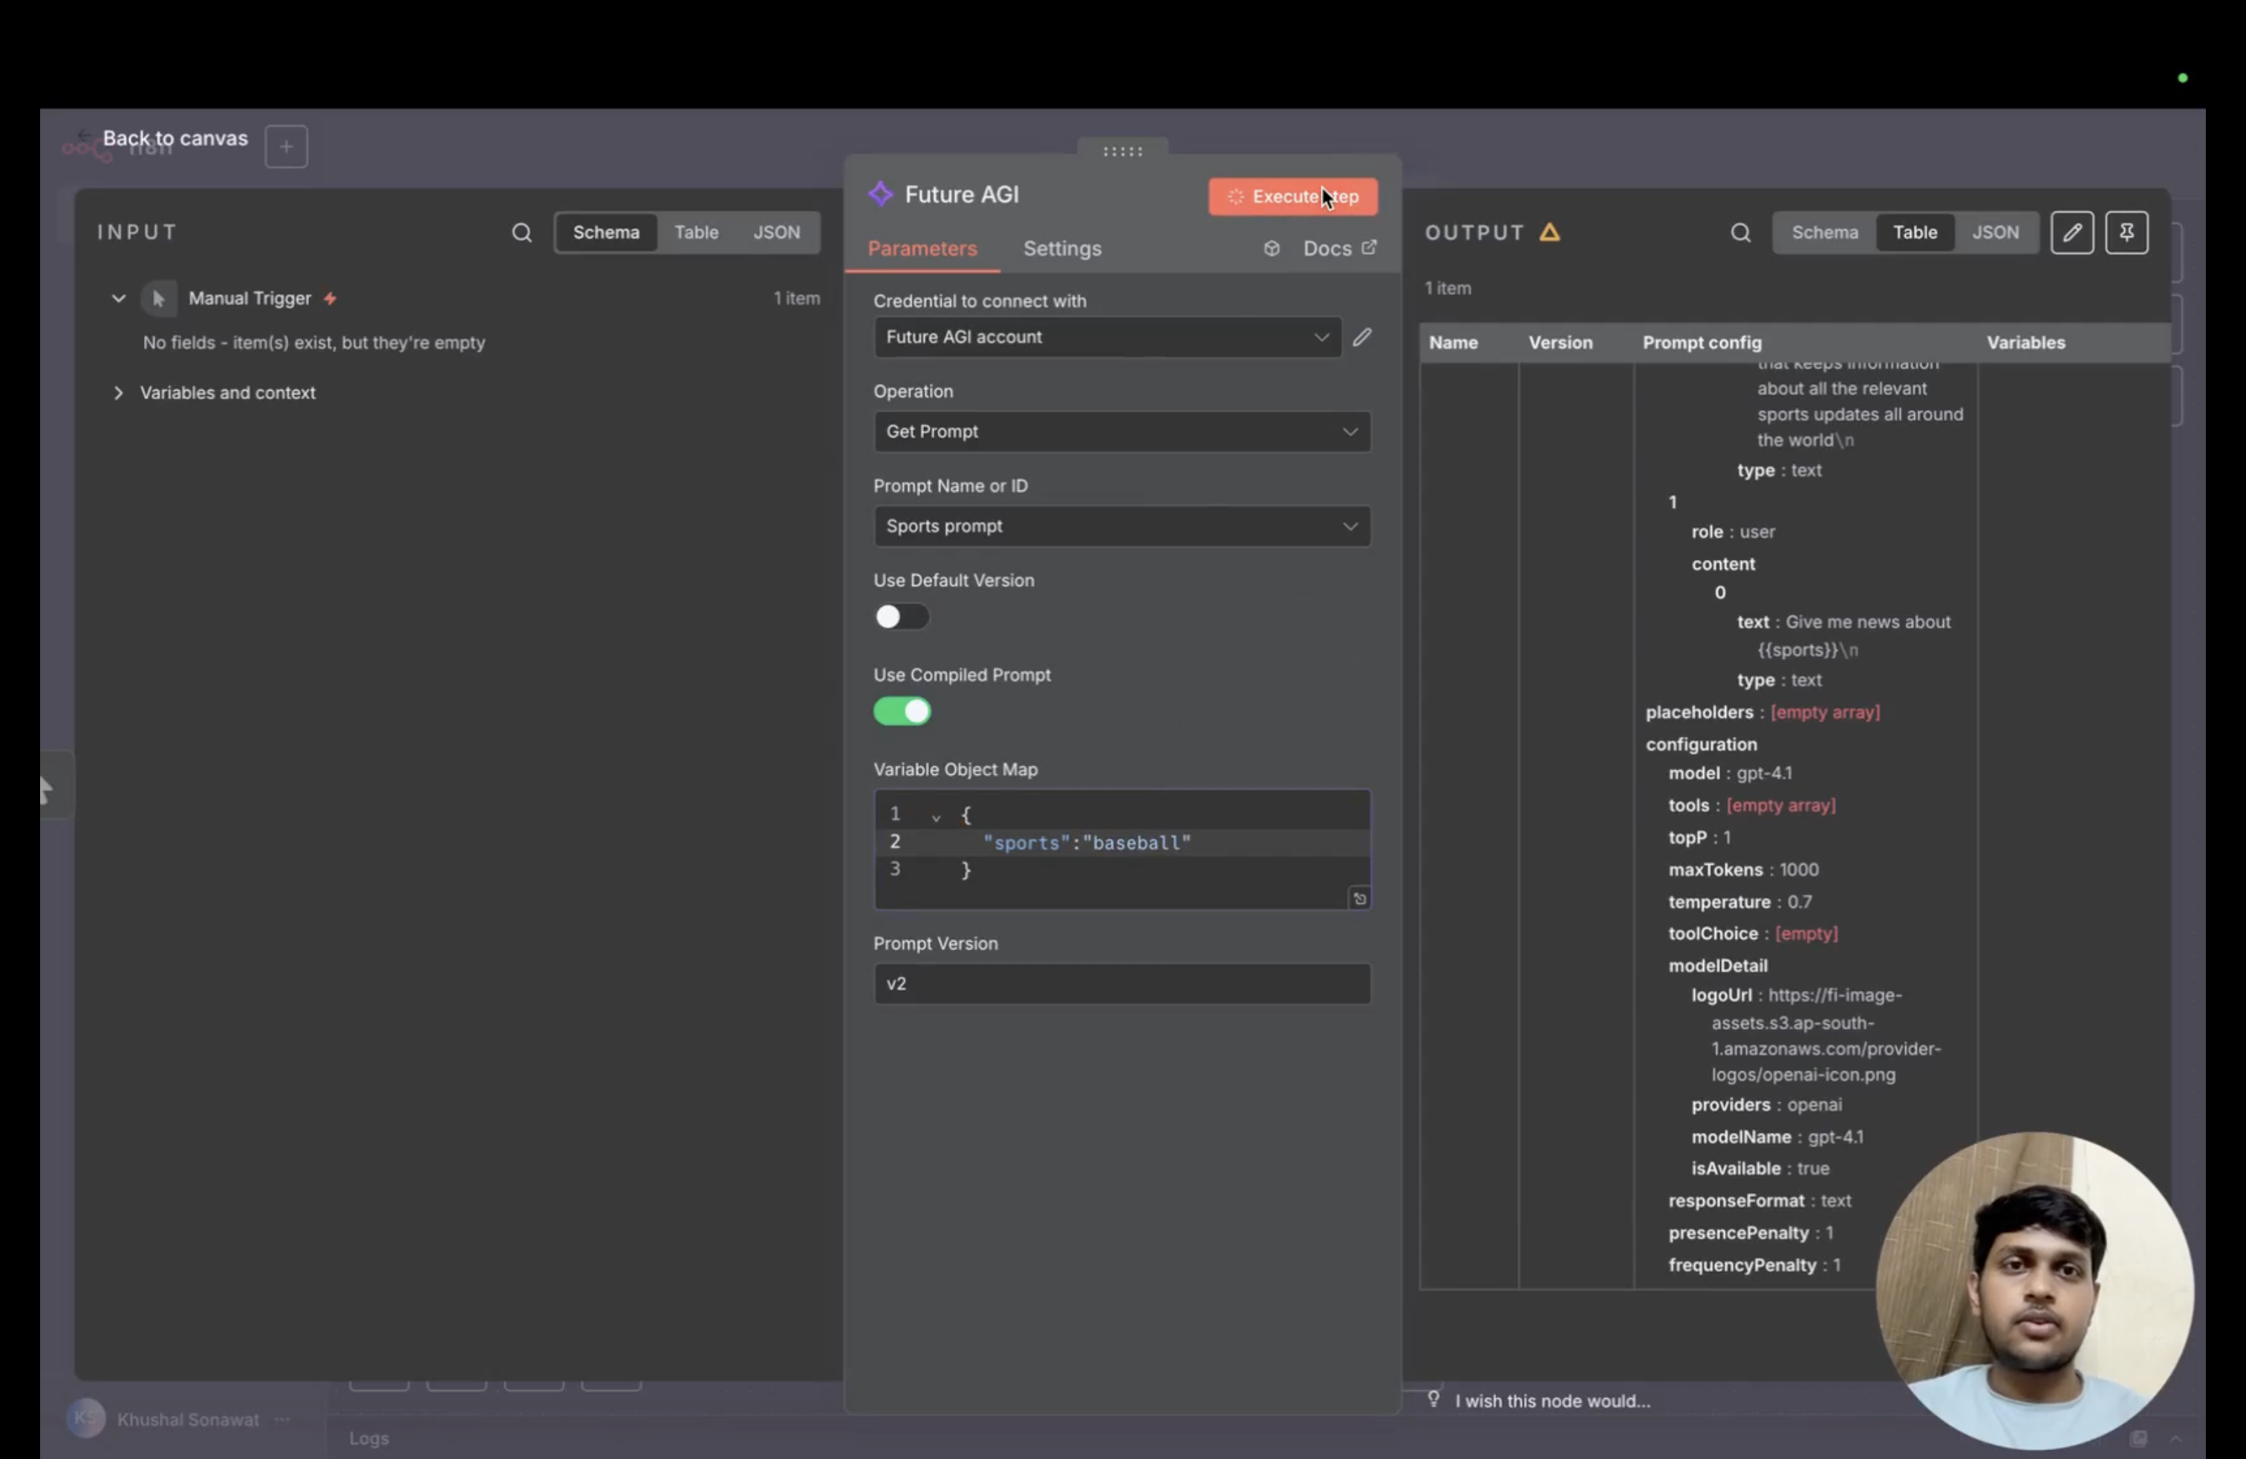The width and height of the screenshot is (2246, 1459).
Task: Enable the Use Default Version toggle
Action: point(901,617)
